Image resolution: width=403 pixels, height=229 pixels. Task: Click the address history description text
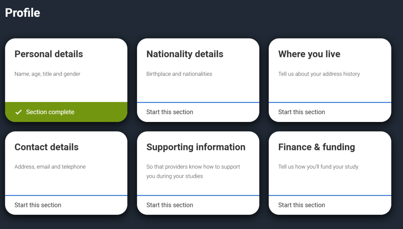coord(319,74)
